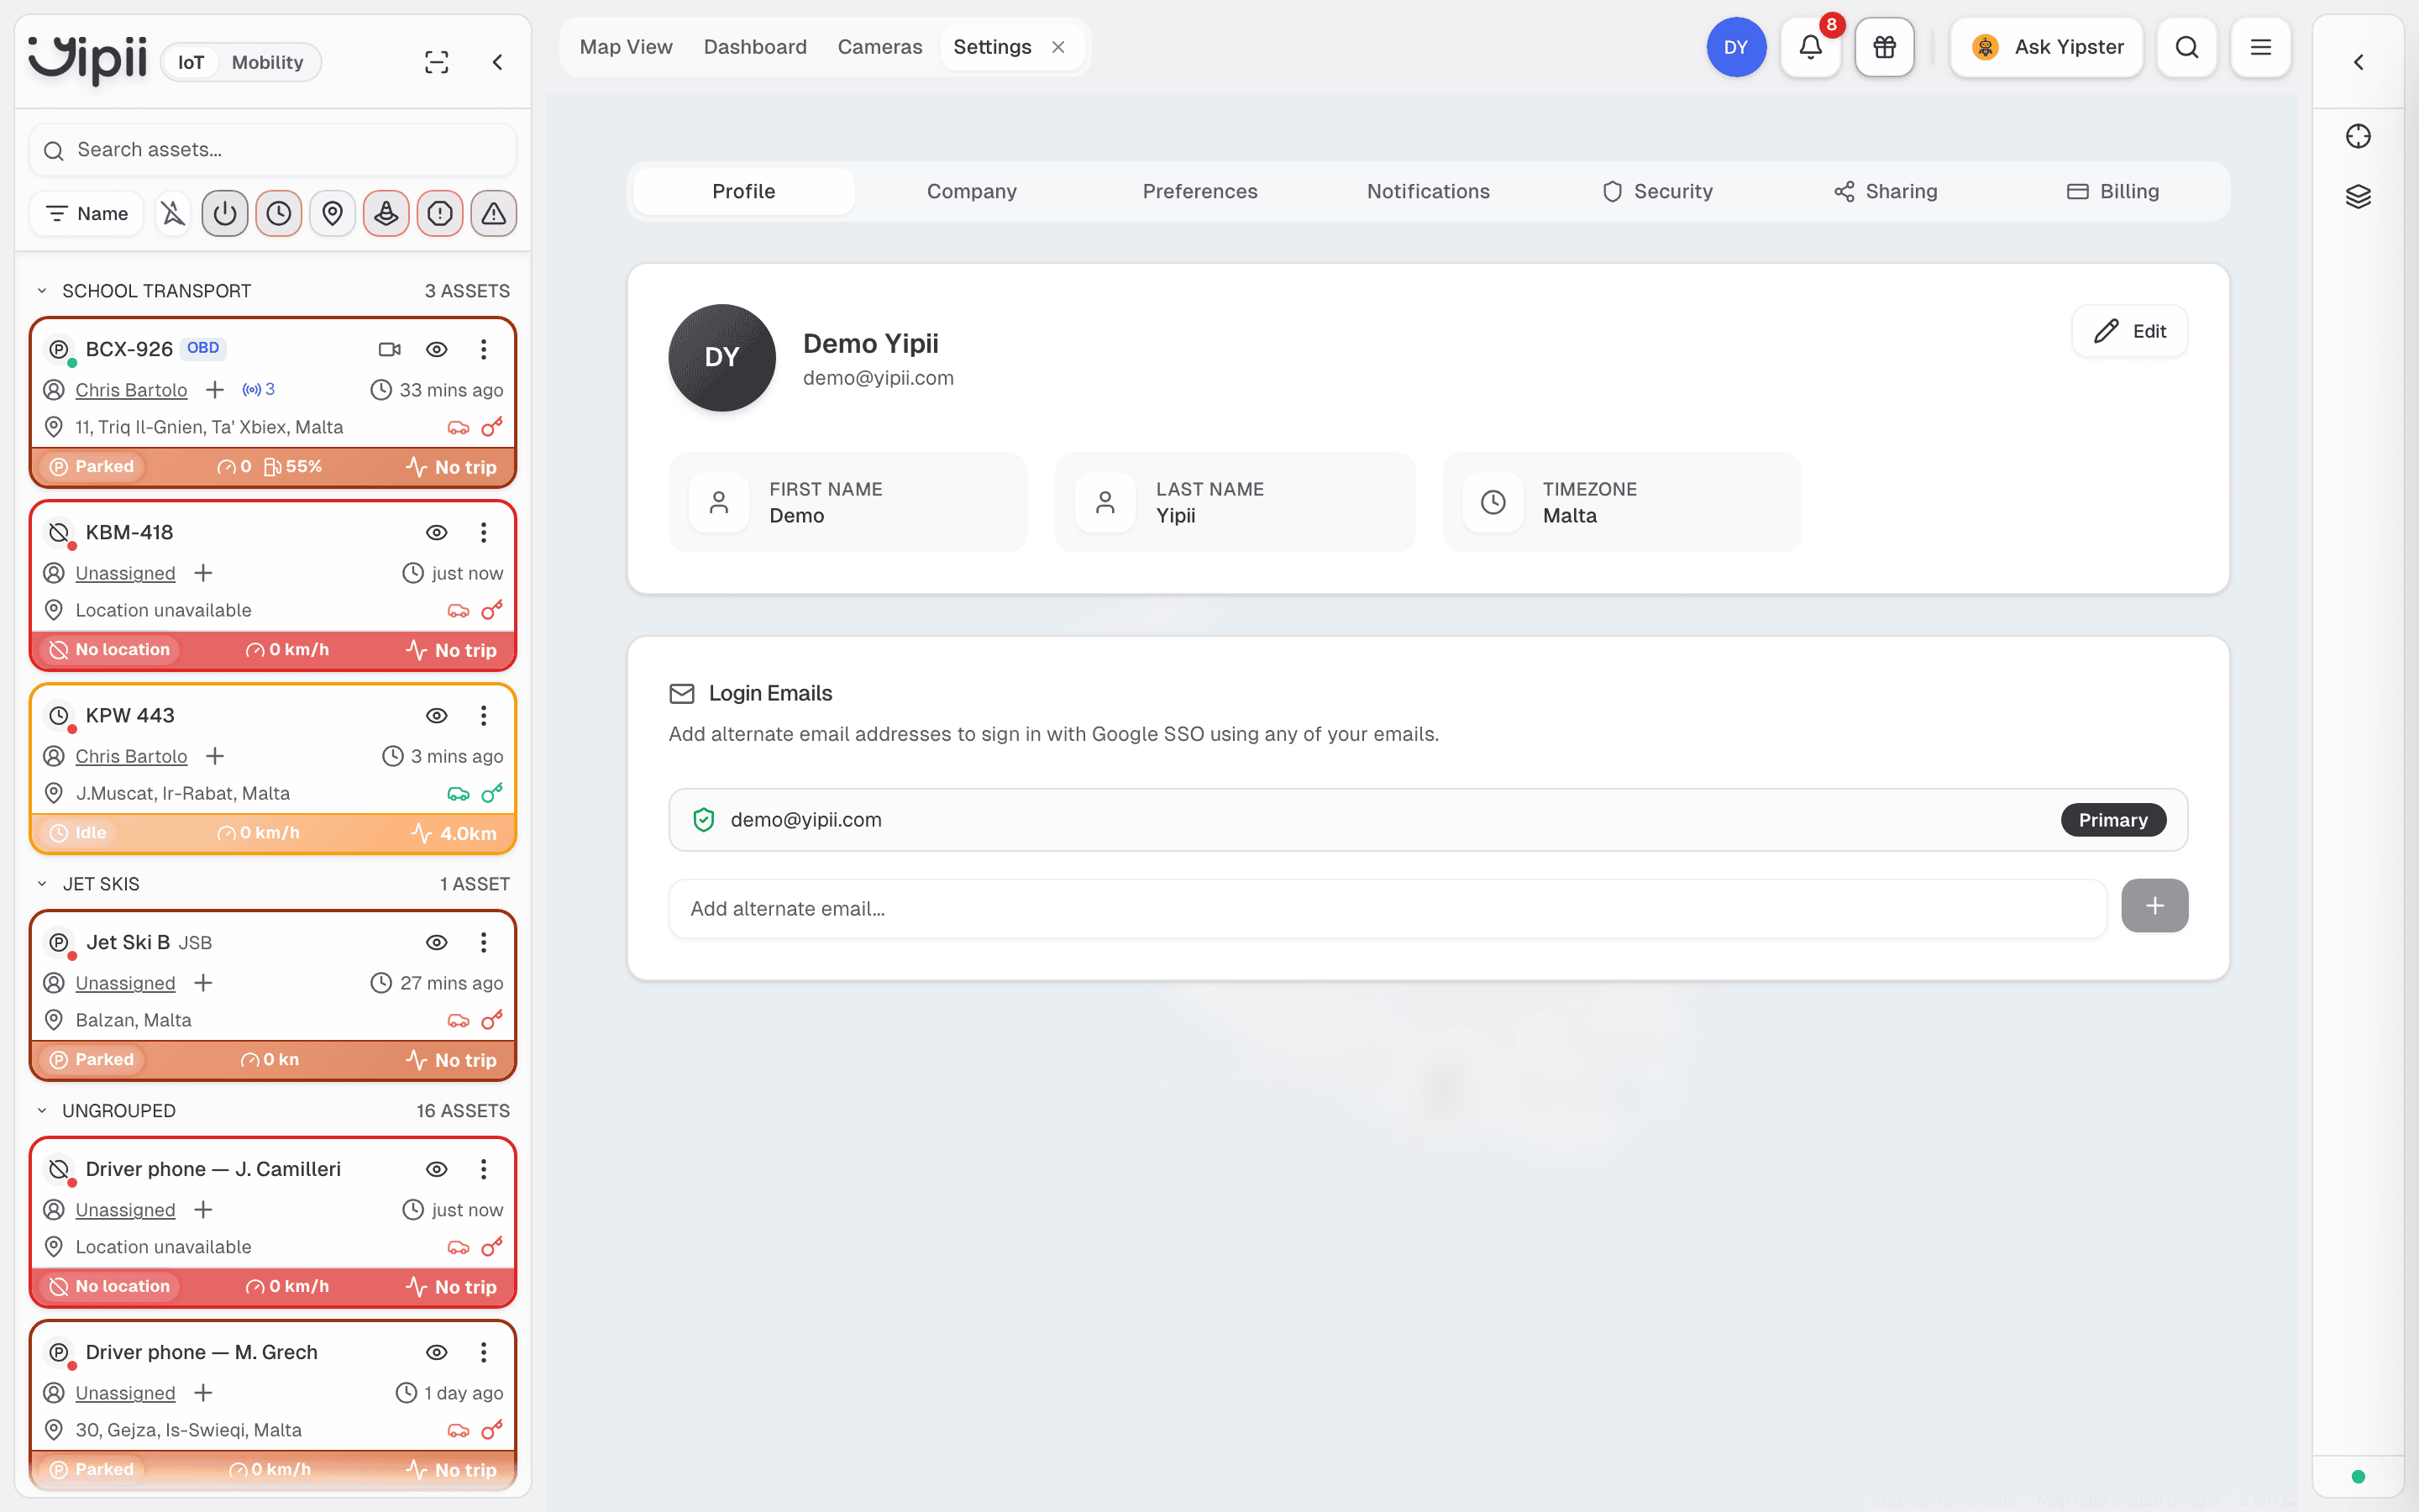The width and height of the screenshot is (2419, 1512).
Task: Click the signal tags icon showing 3
Action: point(258,389)
